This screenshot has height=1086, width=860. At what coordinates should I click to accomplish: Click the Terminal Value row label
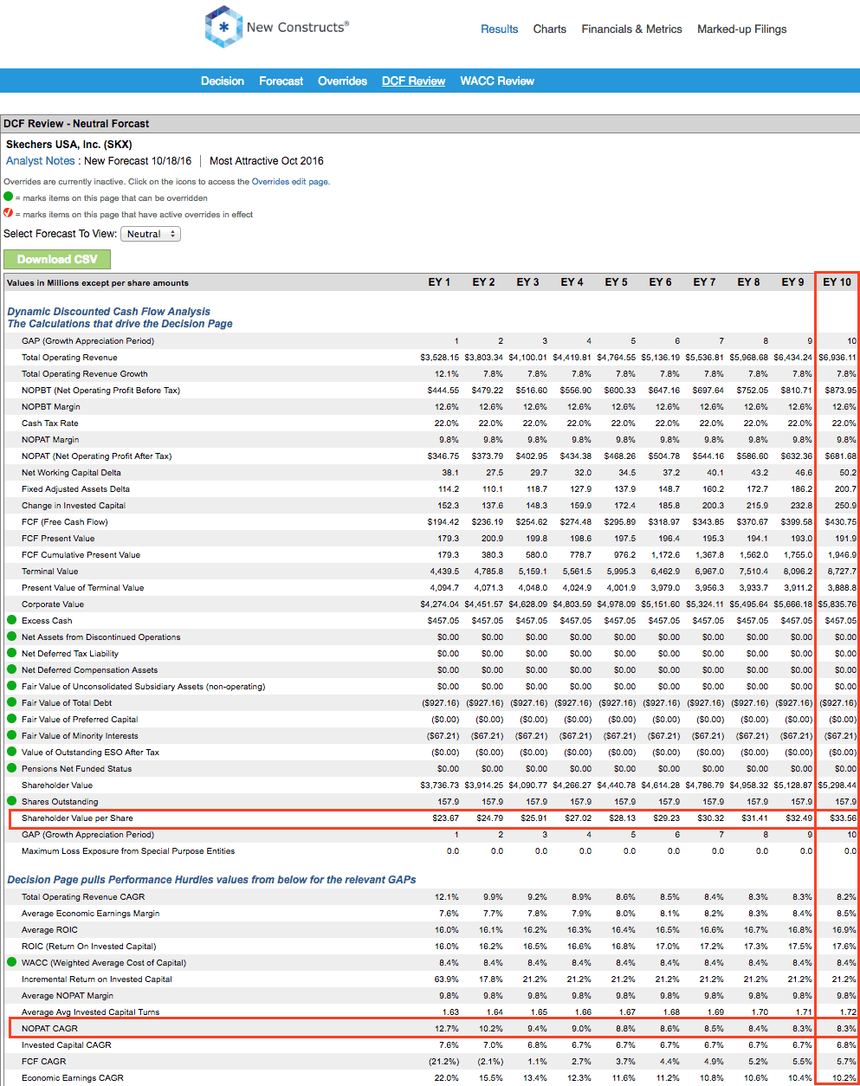click(49, 571)
